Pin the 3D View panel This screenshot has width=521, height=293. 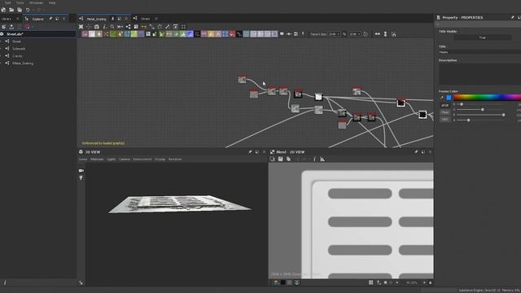[x=250, y=152]
